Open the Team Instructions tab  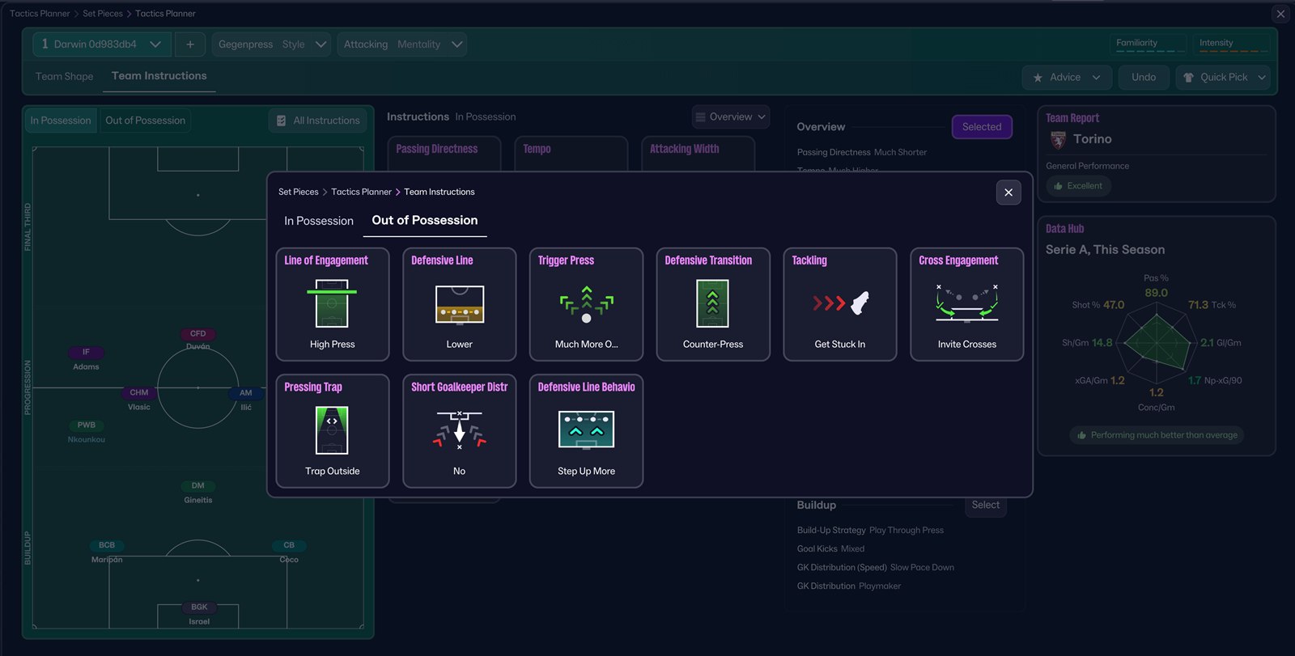[x=159, y=76]
